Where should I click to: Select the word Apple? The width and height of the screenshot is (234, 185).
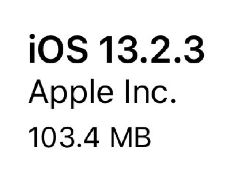(71, 94)
